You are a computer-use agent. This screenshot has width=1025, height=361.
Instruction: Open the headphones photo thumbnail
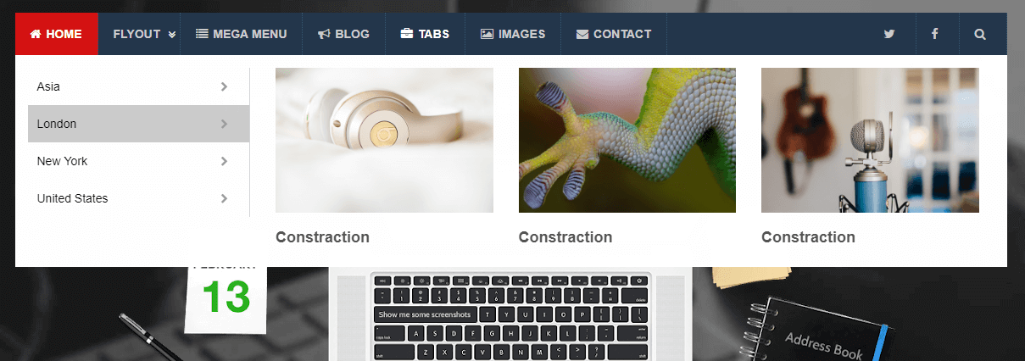point(384,140)
